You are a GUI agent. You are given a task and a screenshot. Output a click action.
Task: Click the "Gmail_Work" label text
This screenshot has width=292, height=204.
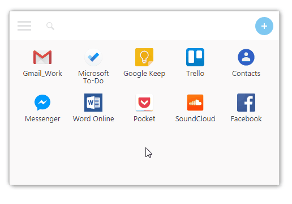click(42, 74)
